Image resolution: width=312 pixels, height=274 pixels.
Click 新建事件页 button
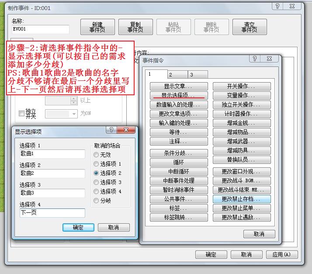97,27
